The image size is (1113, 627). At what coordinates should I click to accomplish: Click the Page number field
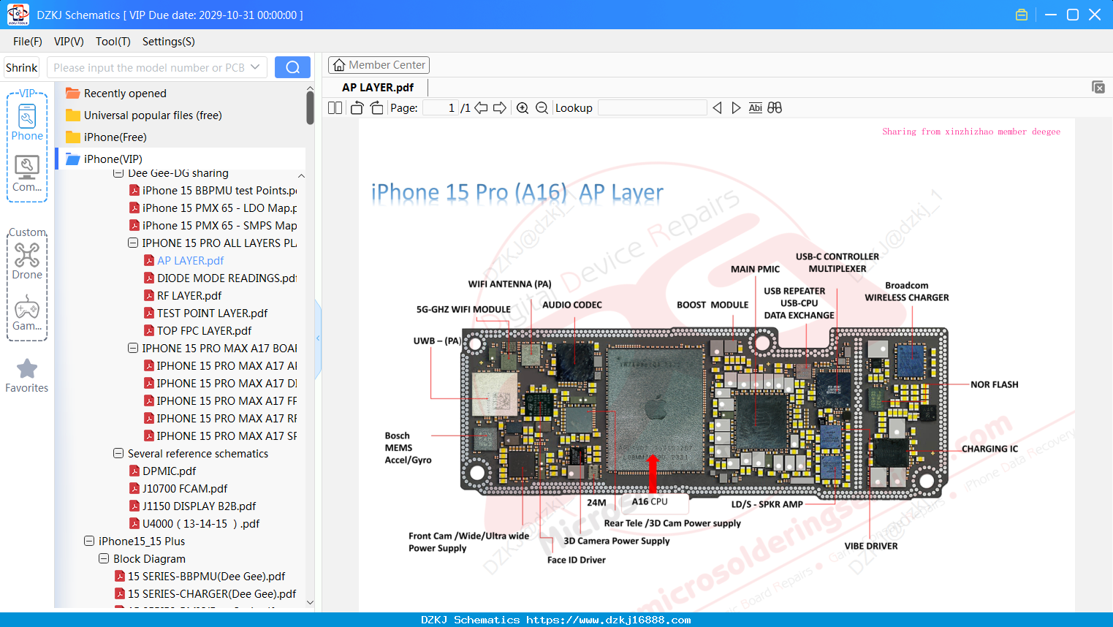pyautogui.click(x=441, y=108)
